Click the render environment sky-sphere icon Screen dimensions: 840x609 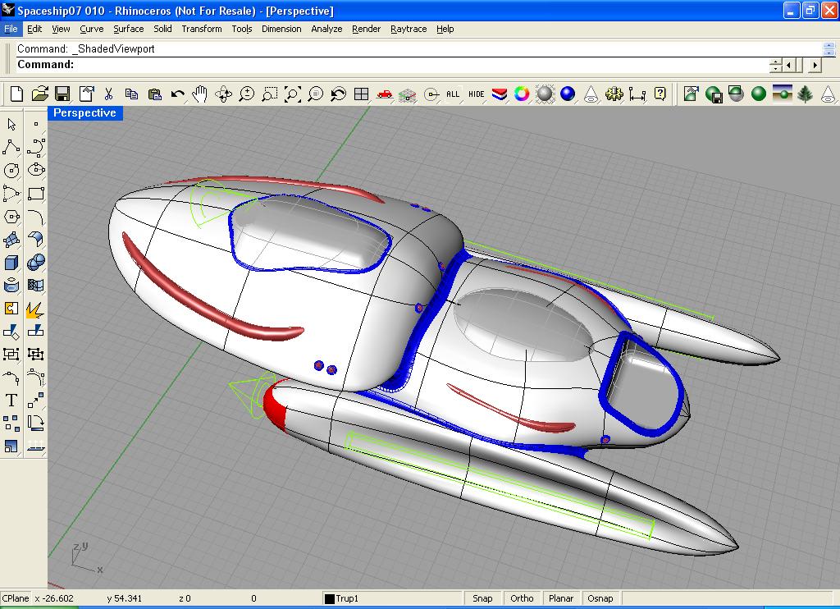782,94
